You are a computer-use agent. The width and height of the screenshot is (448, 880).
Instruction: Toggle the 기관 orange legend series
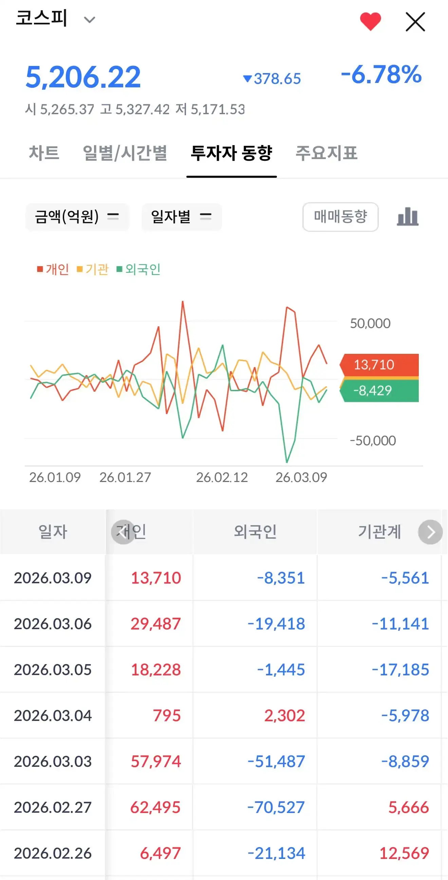pyautogui.click(x=93, y=269)
